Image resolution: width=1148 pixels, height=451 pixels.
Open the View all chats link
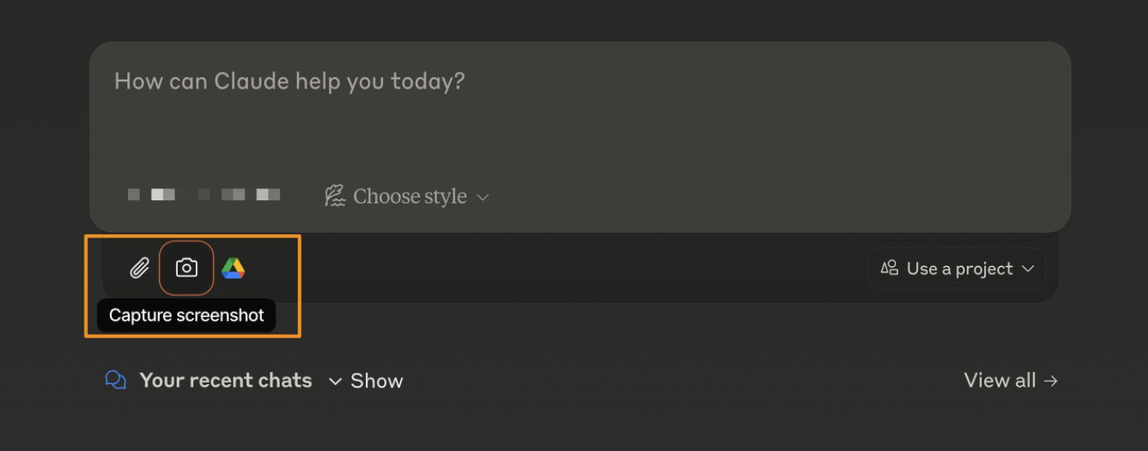[x=1000, y=381]
